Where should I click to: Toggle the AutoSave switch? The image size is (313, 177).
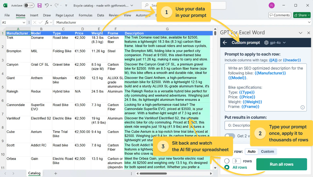(29, 5)
